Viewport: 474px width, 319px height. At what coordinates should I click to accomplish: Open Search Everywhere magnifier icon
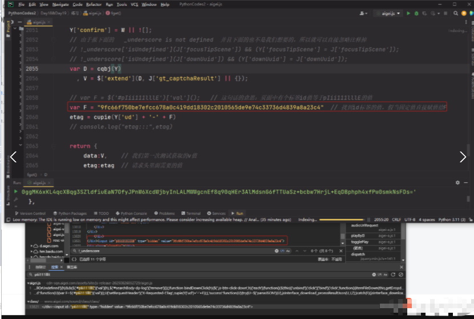click(x=456, y=13)
